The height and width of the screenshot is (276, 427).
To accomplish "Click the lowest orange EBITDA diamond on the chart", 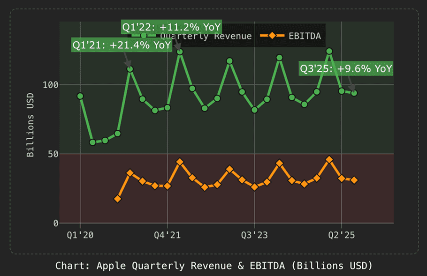I will [x=117, y=199].
